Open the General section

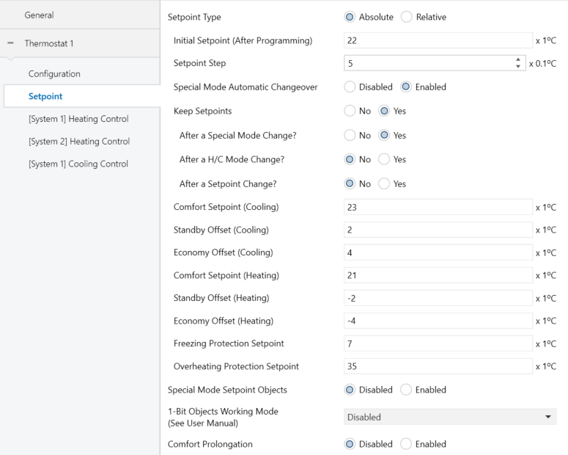pyautogui.click(x=80, y=15)
